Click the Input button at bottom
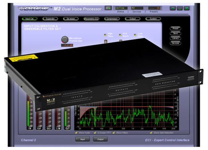The height and width of the screenshot is (150, 208). (83, 139)
